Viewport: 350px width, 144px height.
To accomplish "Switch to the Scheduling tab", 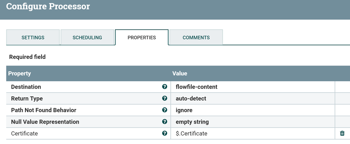I will [x=87, y=37].
